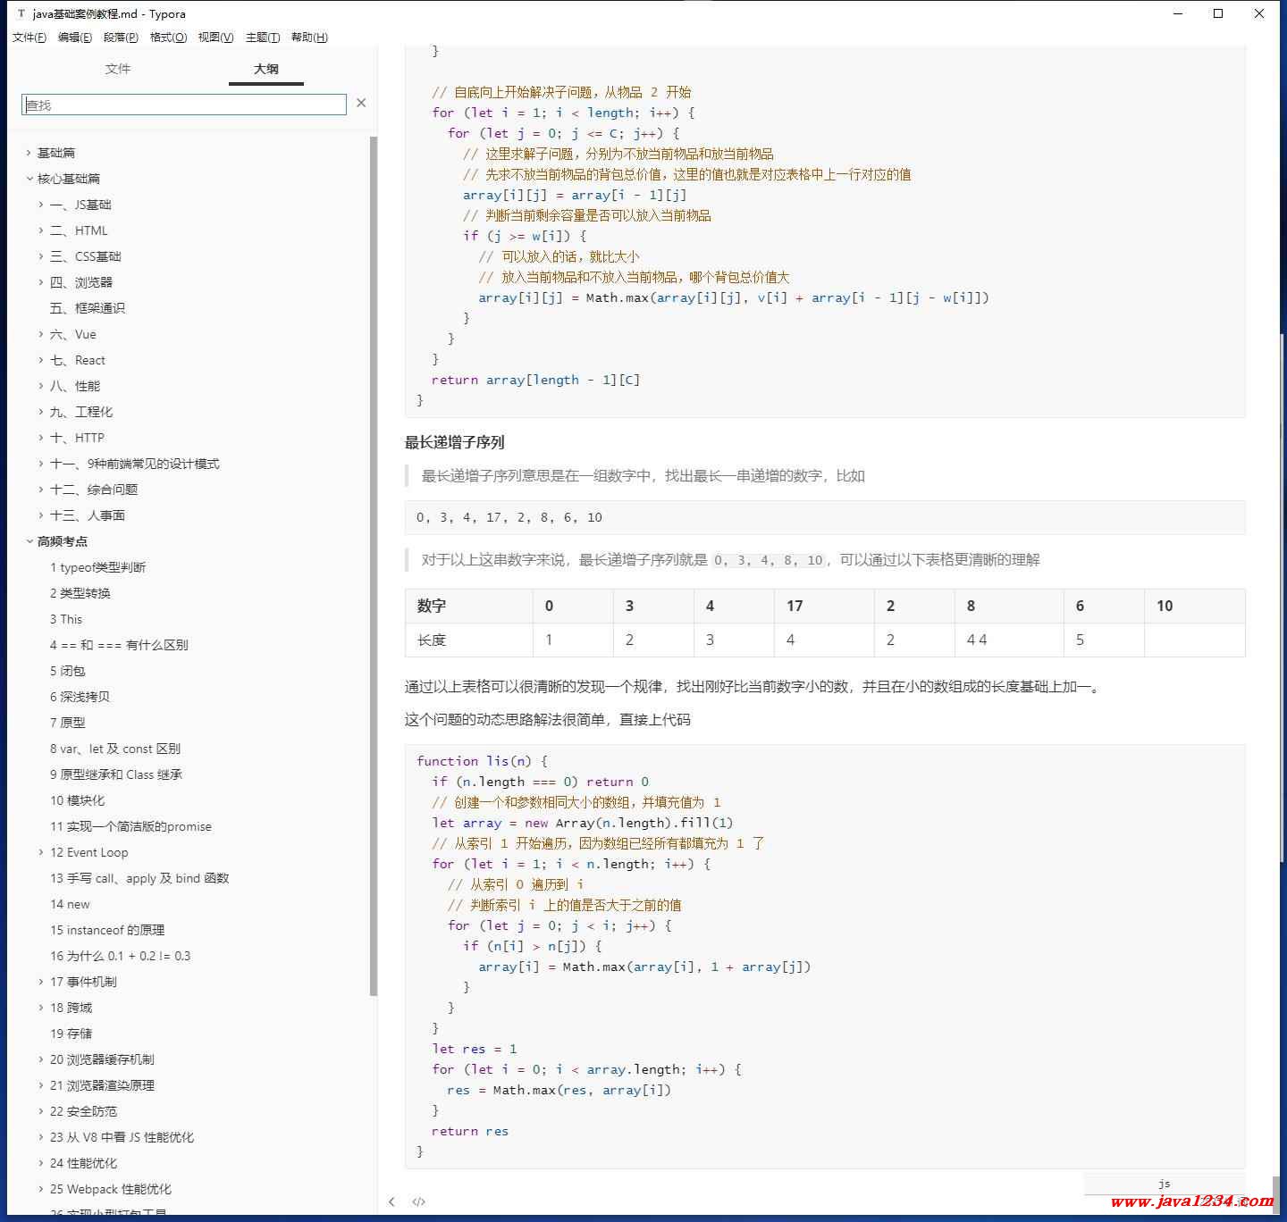The width and height of the screenshot is (1287, 1222).
Task: Expand the 六、Vue outline node
Action: [x=41, y=334]
